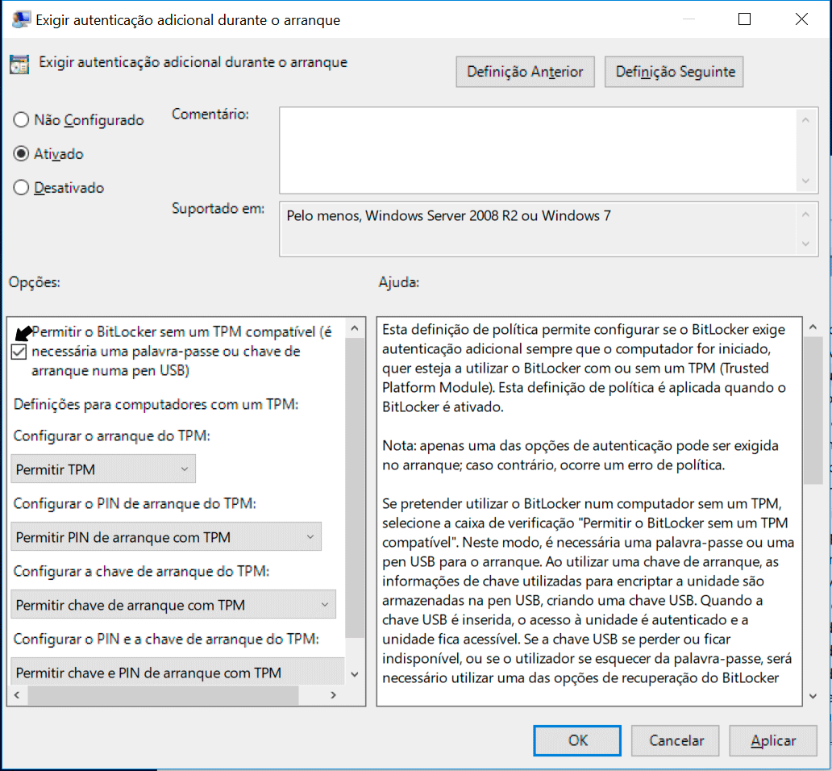
Task: Click the Suportado em scroll-up arrow
Action: pos(805,215)
